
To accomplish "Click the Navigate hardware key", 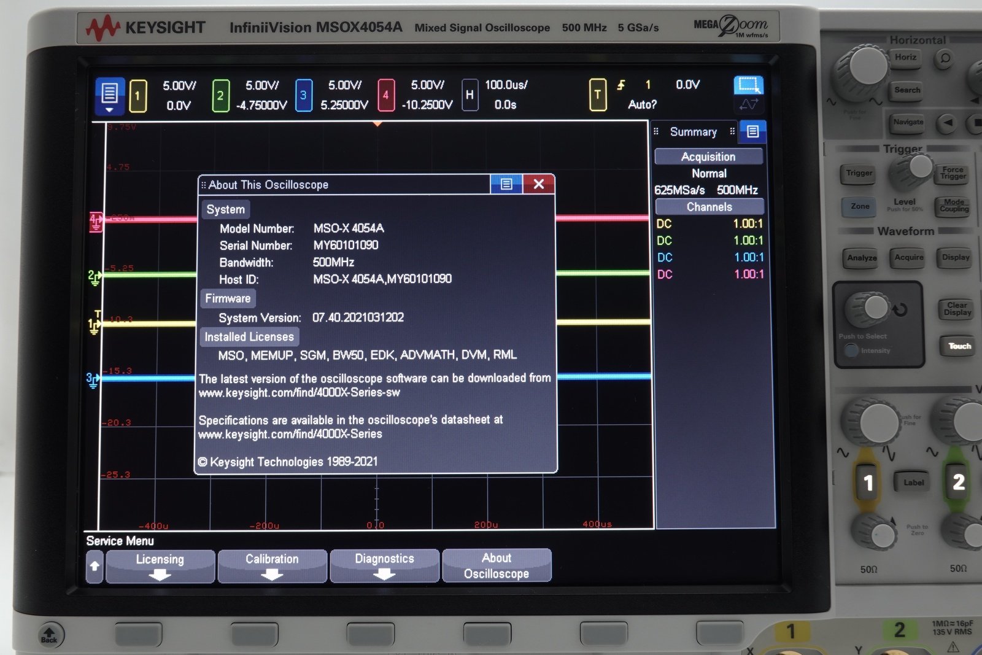I will [908, 122].
